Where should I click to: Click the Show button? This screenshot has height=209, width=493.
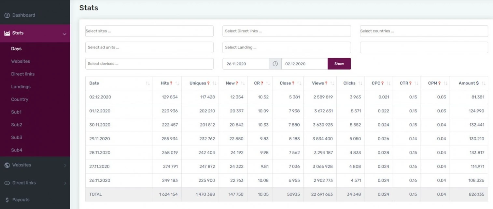pyautogui.click(x=339, y=64)
